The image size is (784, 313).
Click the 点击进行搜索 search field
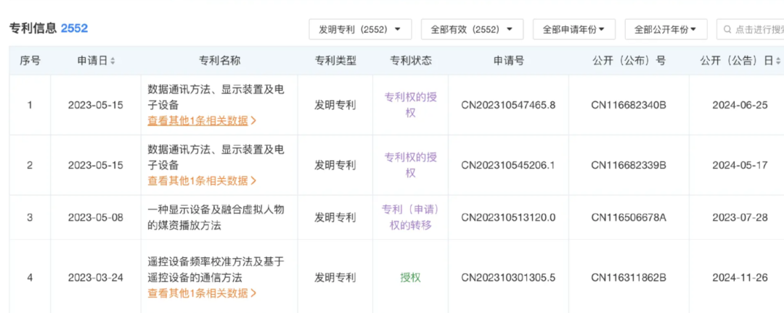coord(750,30)
